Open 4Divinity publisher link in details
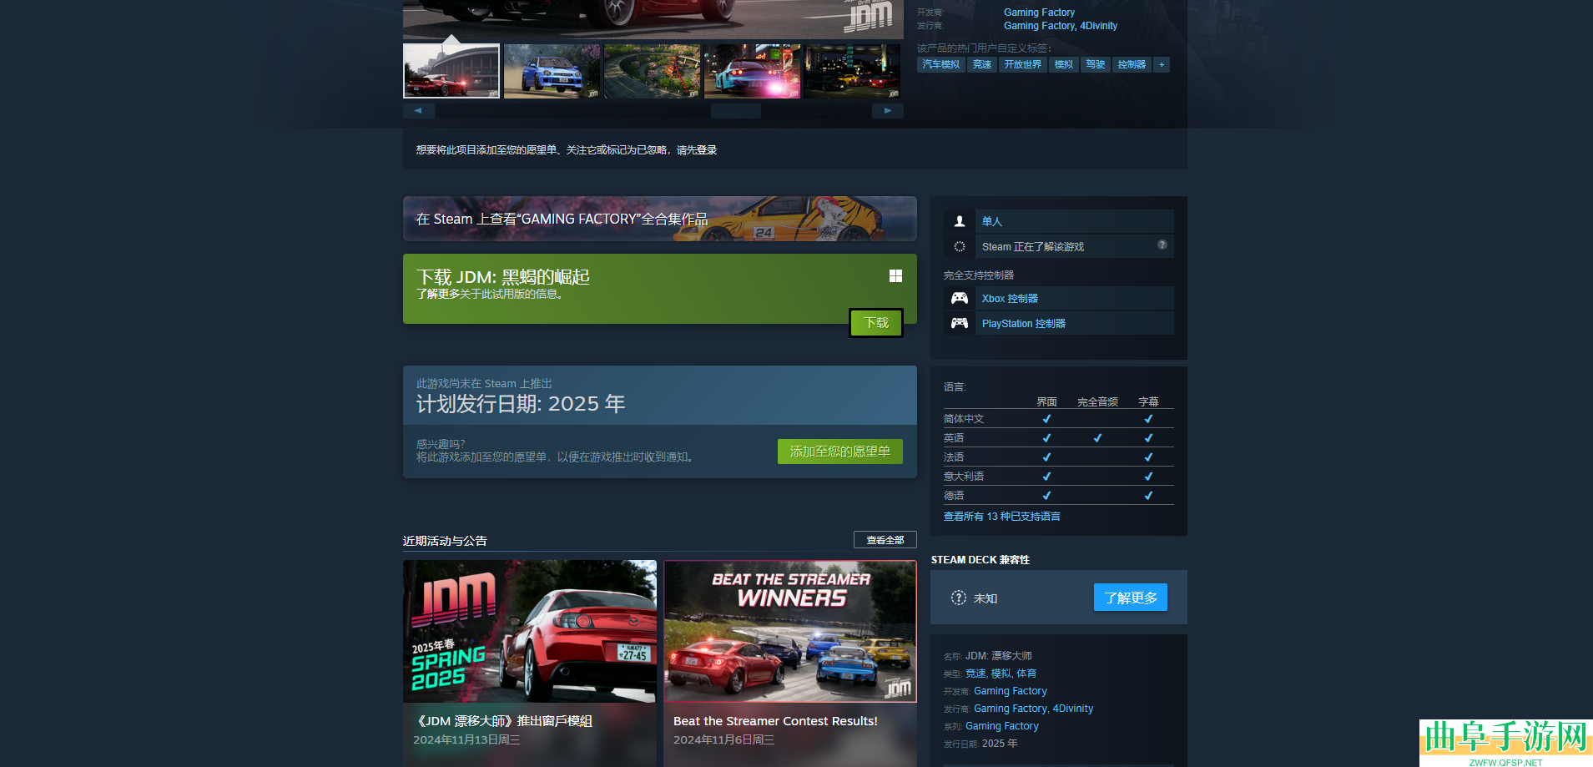 (x=1073, y=709)
